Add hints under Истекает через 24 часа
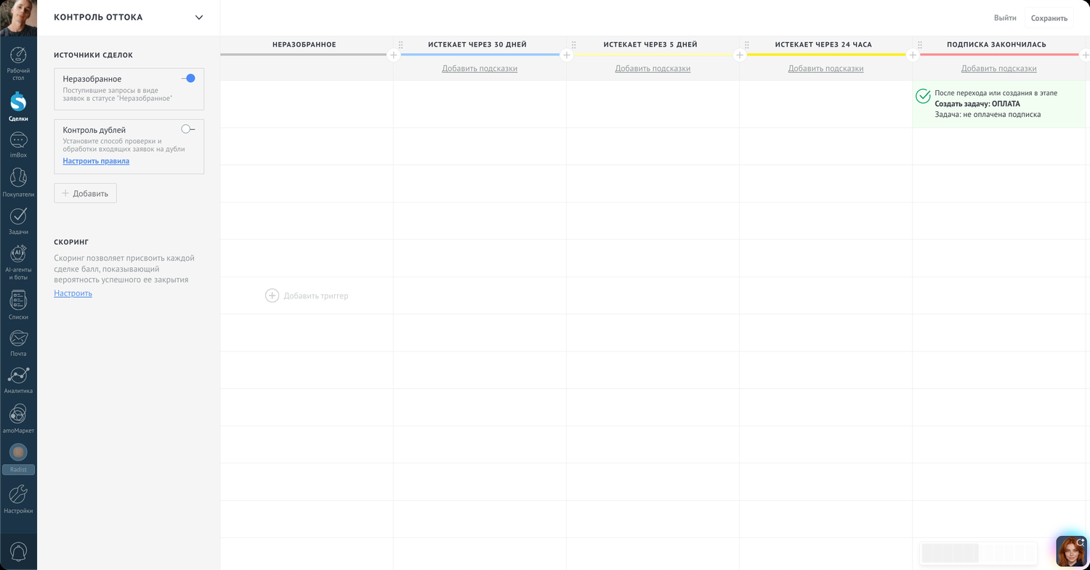Viewport: 1090px width, 570px height. click(825, 68)
